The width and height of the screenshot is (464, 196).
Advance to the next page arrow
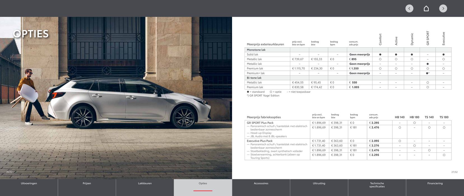[443, 8]
